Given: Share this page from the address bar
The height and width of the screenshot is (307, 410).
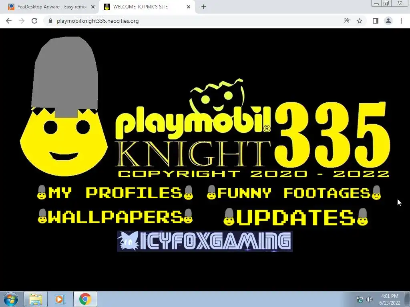Looking at the screenshot, I should tap(346, 21).
